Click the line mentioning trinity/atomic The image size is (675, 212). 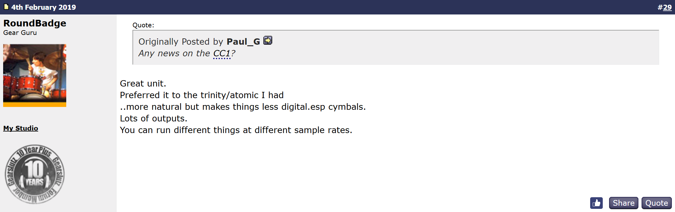coord(202,95)
